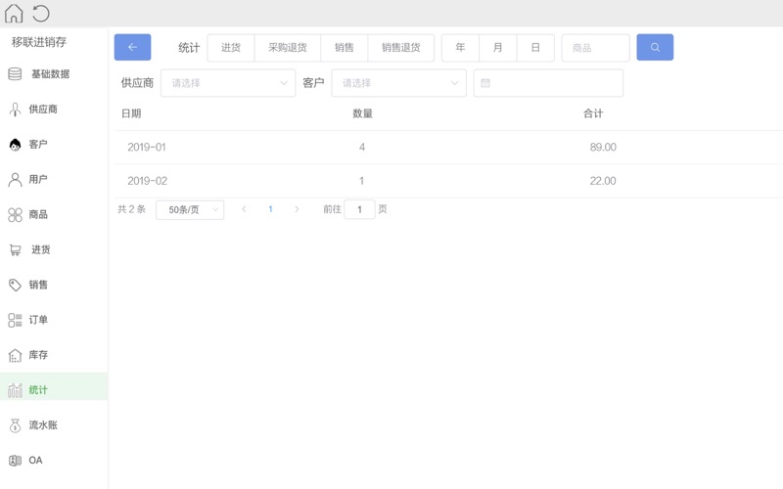Run search with the blue magnifier button

[655, 47]
